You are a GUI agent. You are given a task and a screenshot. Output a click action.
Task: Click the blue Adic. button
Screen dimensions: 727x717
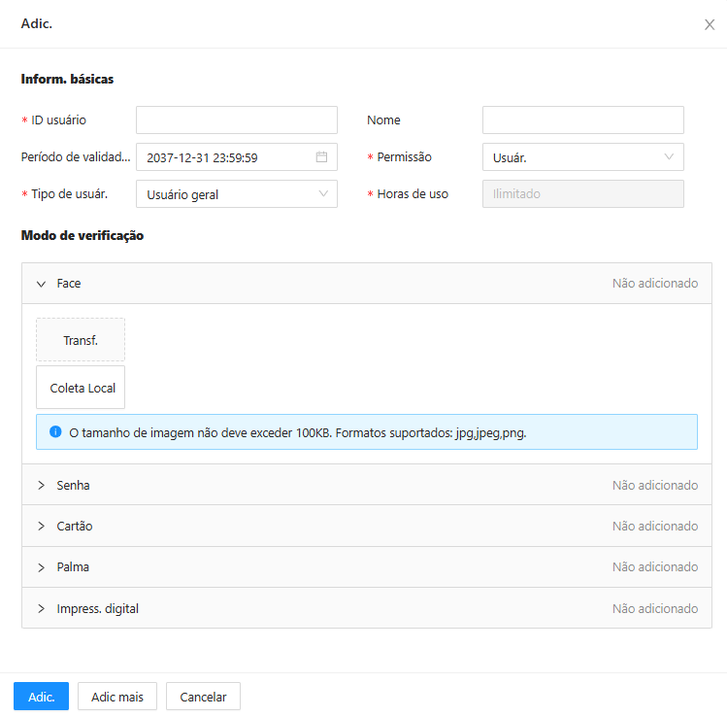[x=42, y=697]
